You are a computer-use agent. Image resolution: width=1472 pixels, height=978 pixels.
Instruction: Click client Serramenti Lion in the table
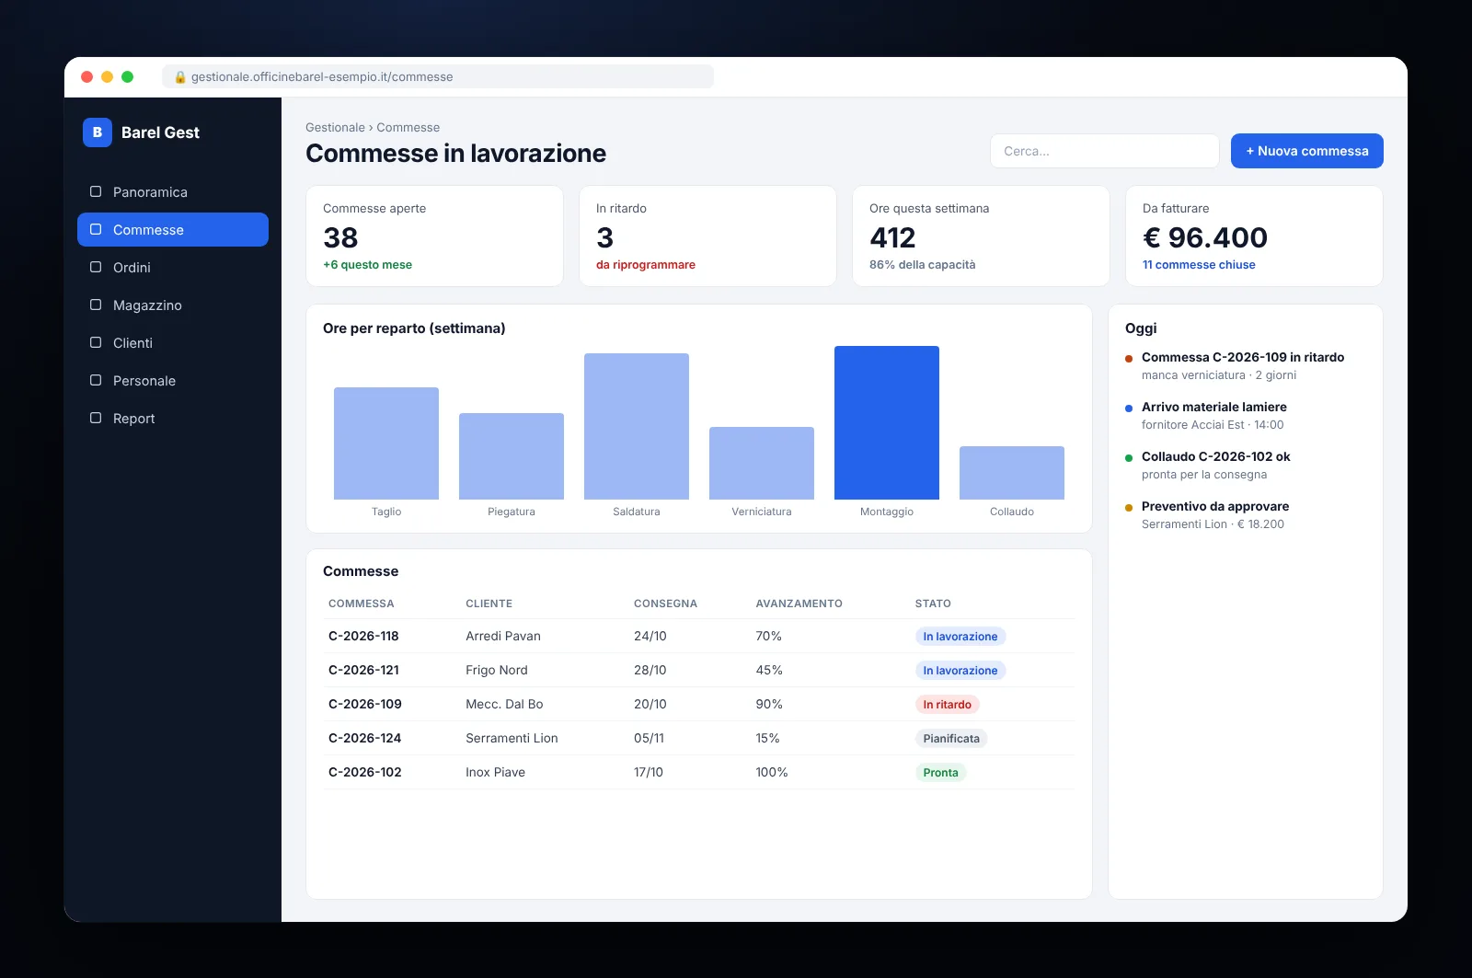point(512,738)
